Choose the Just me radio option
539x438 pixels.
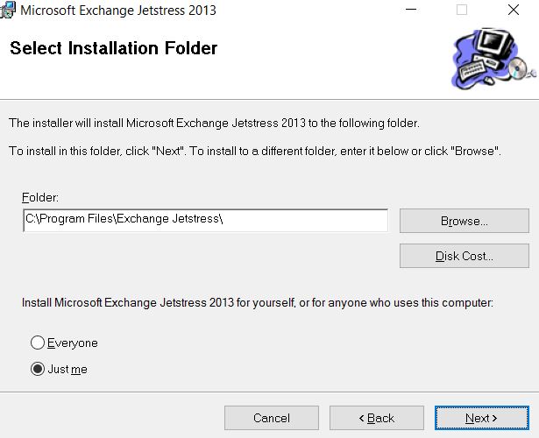[x=38, y=370]
